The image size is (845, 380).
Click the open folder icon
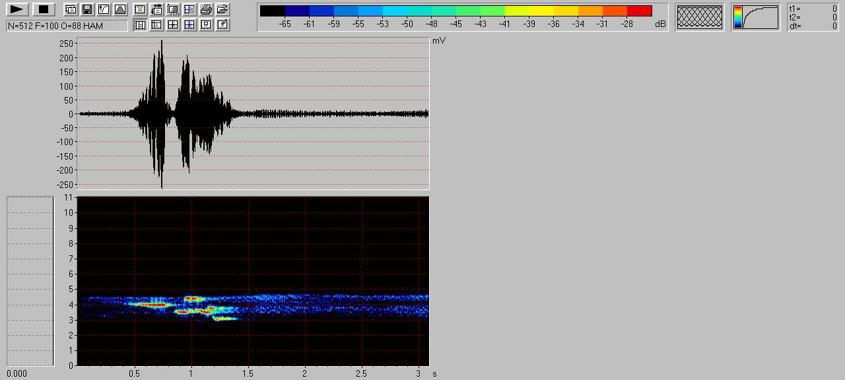222,9
